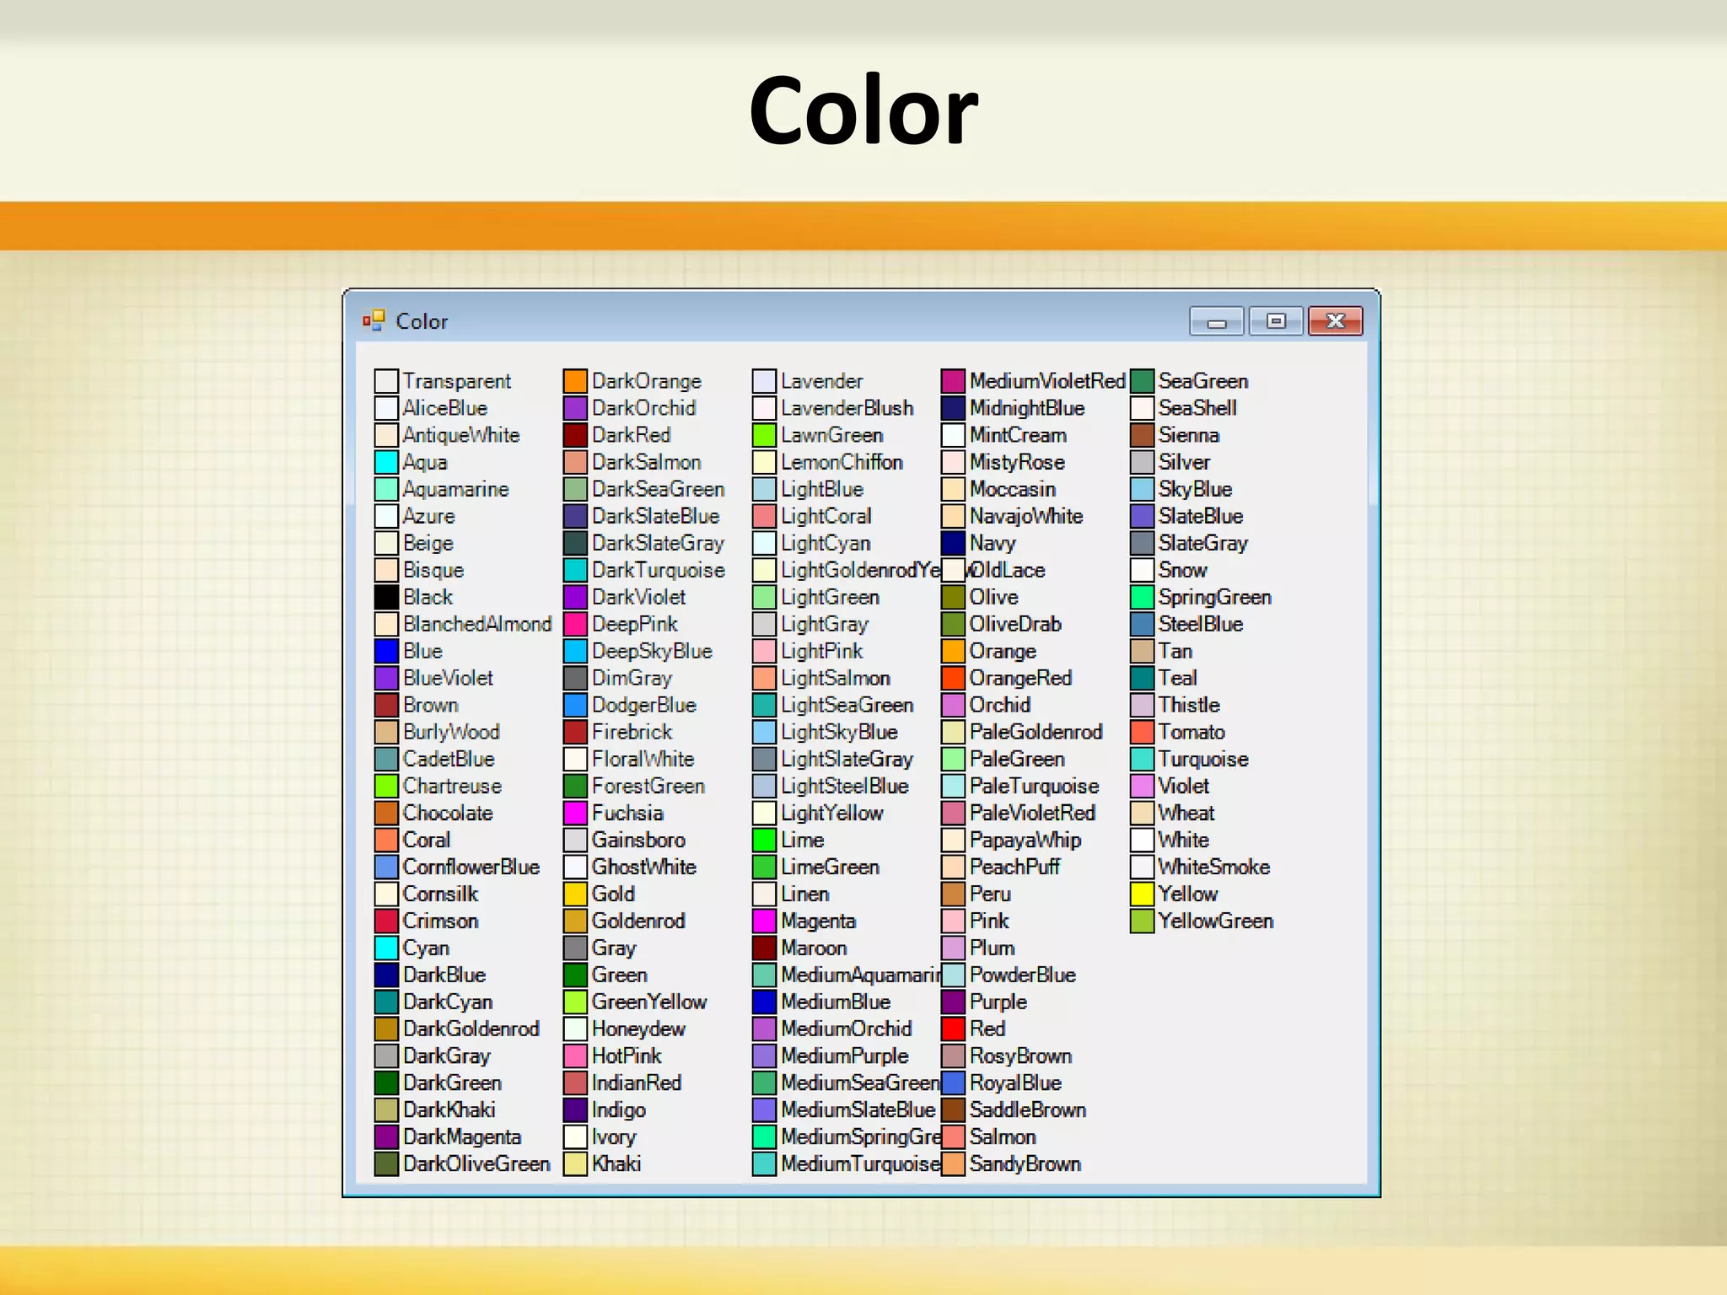Choose the Tomato color swatch
Screen dimensions: 1727x1295
click(1142, 733)
